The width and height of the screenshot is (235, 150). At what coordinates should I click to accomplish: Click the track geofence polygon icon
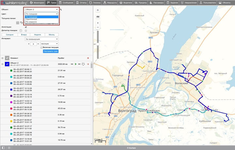(83, 64)
